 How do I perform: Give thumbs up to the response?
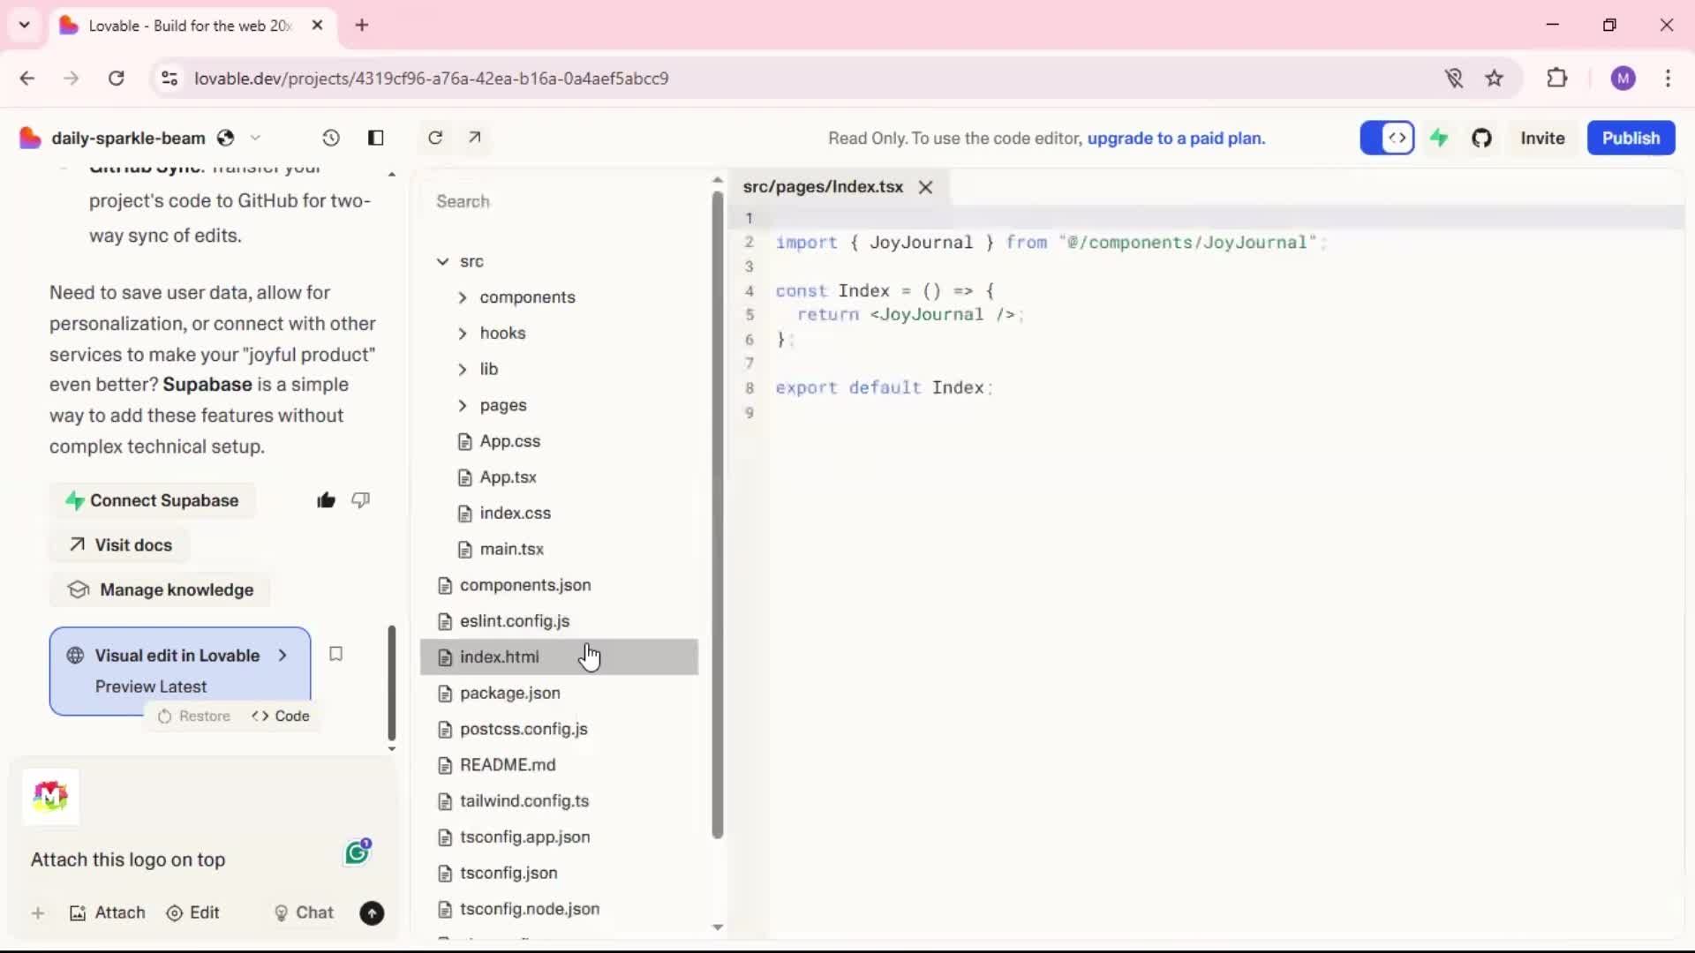tap(326, 500)
